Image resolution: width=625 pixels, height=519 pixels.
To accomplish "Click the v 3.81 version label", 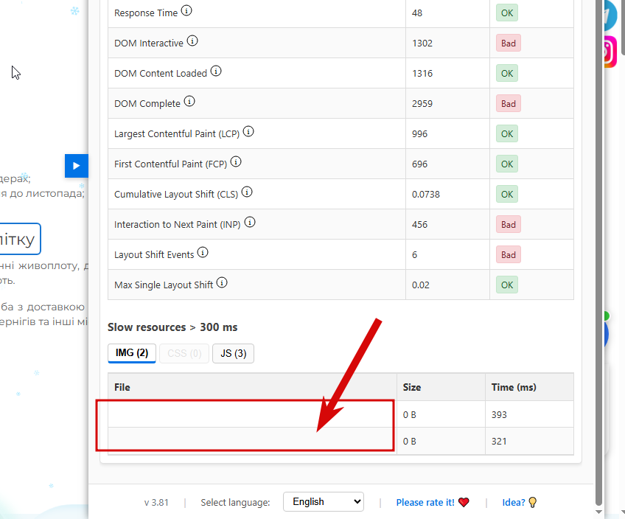I will click(156, 502).
